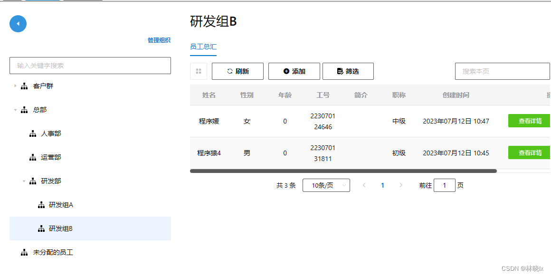The height and width of the screenshot is (276, 551).
Task: Expand the 客户群 tree node
Action: point(15,86)
